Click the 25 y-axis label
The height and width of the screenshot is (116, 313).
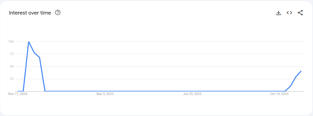[12, 79]
